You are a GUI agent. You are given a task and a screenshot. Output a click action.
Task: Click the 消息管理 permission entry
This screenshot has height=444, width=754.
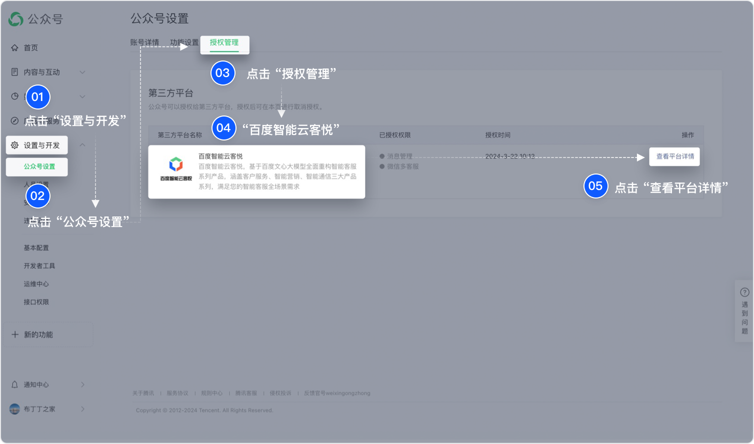pyautogui.click(x=399, y=156)
